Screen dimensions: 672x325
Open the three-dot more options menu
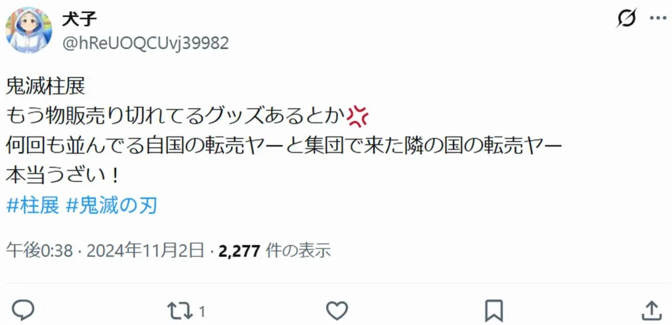[658, 18]
